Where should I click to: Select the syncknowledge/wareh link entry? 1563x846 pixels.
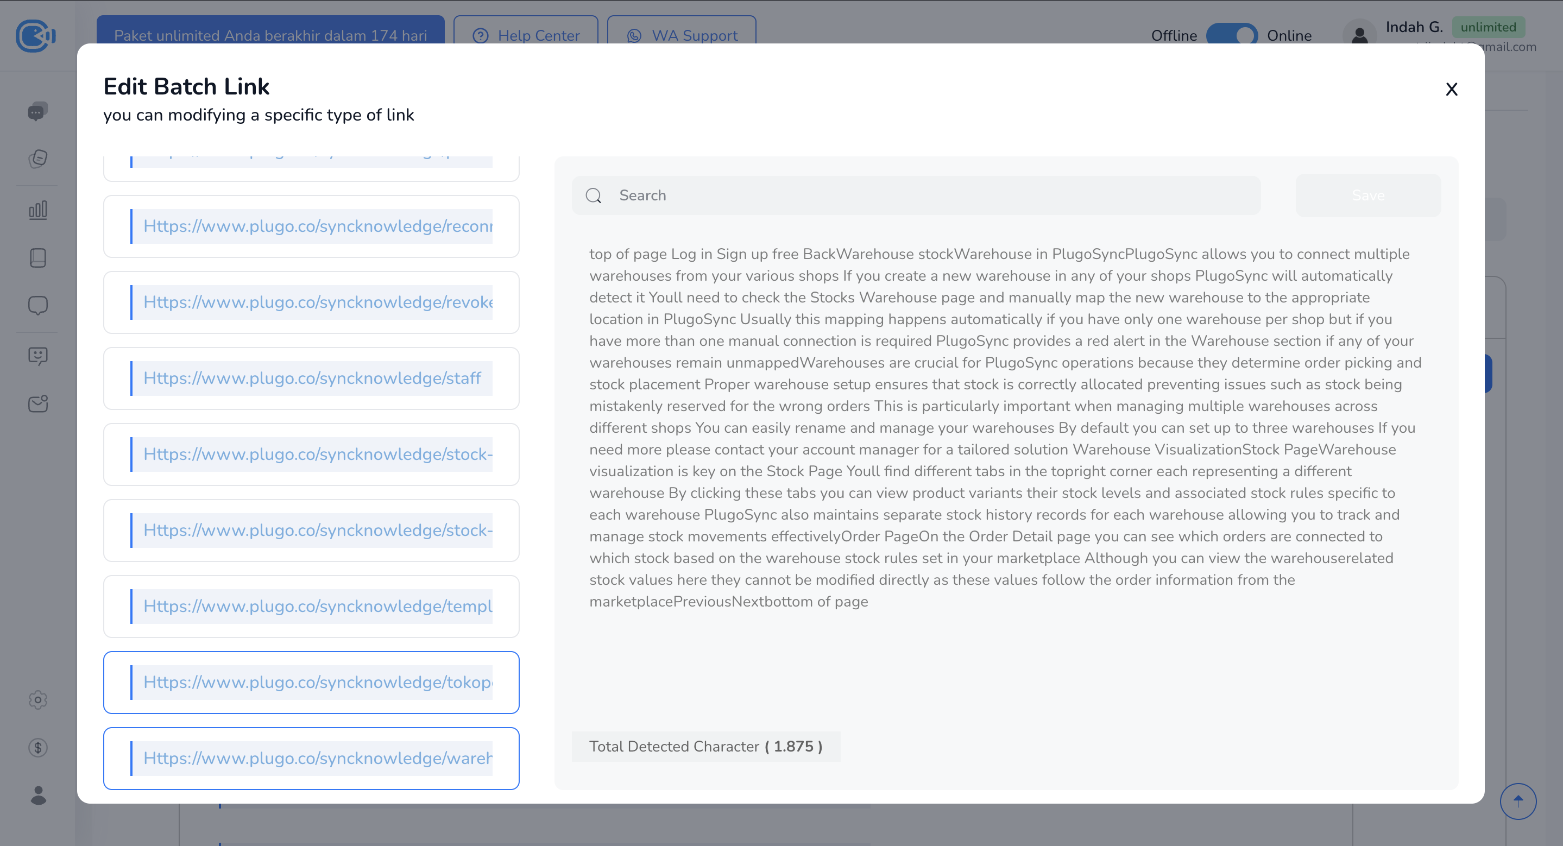pos(311,758)
